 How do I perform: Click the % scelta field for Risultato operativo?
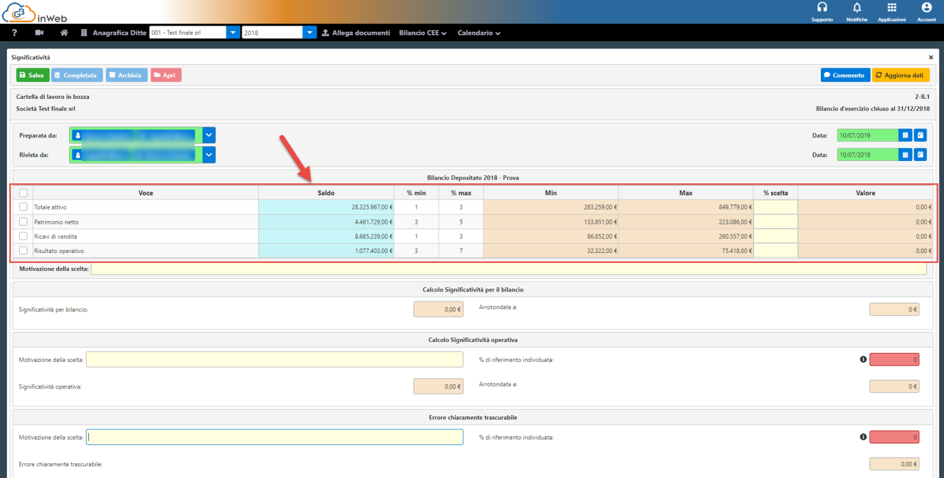775,250
